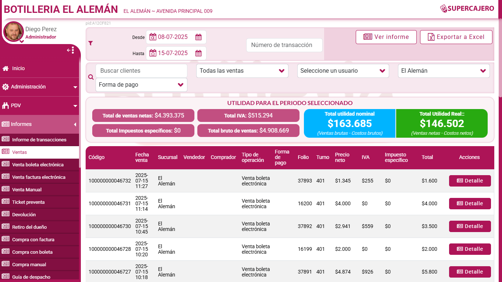This screenshot has width=502, height=282.
Task: Open the user menu chevron under the avatar
Action: tap(21, 41)
